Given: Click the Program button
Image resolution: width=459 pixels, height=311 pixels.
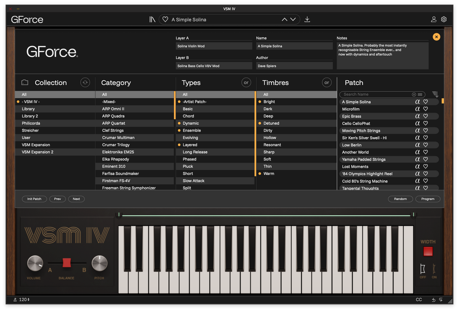Looking at the screenshot, I should pos(428,199).
